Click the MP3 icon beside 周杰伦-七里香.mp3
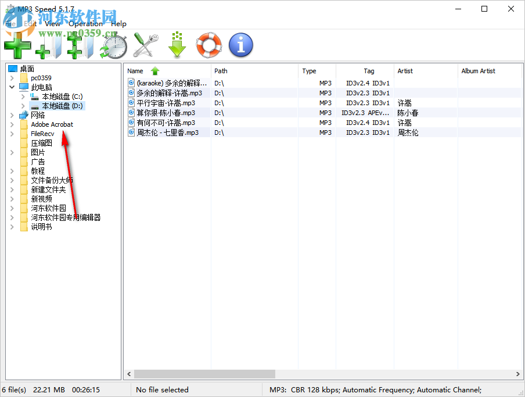Image resolution: width=525 pixels, height=397 pixels. pos(131,132)
